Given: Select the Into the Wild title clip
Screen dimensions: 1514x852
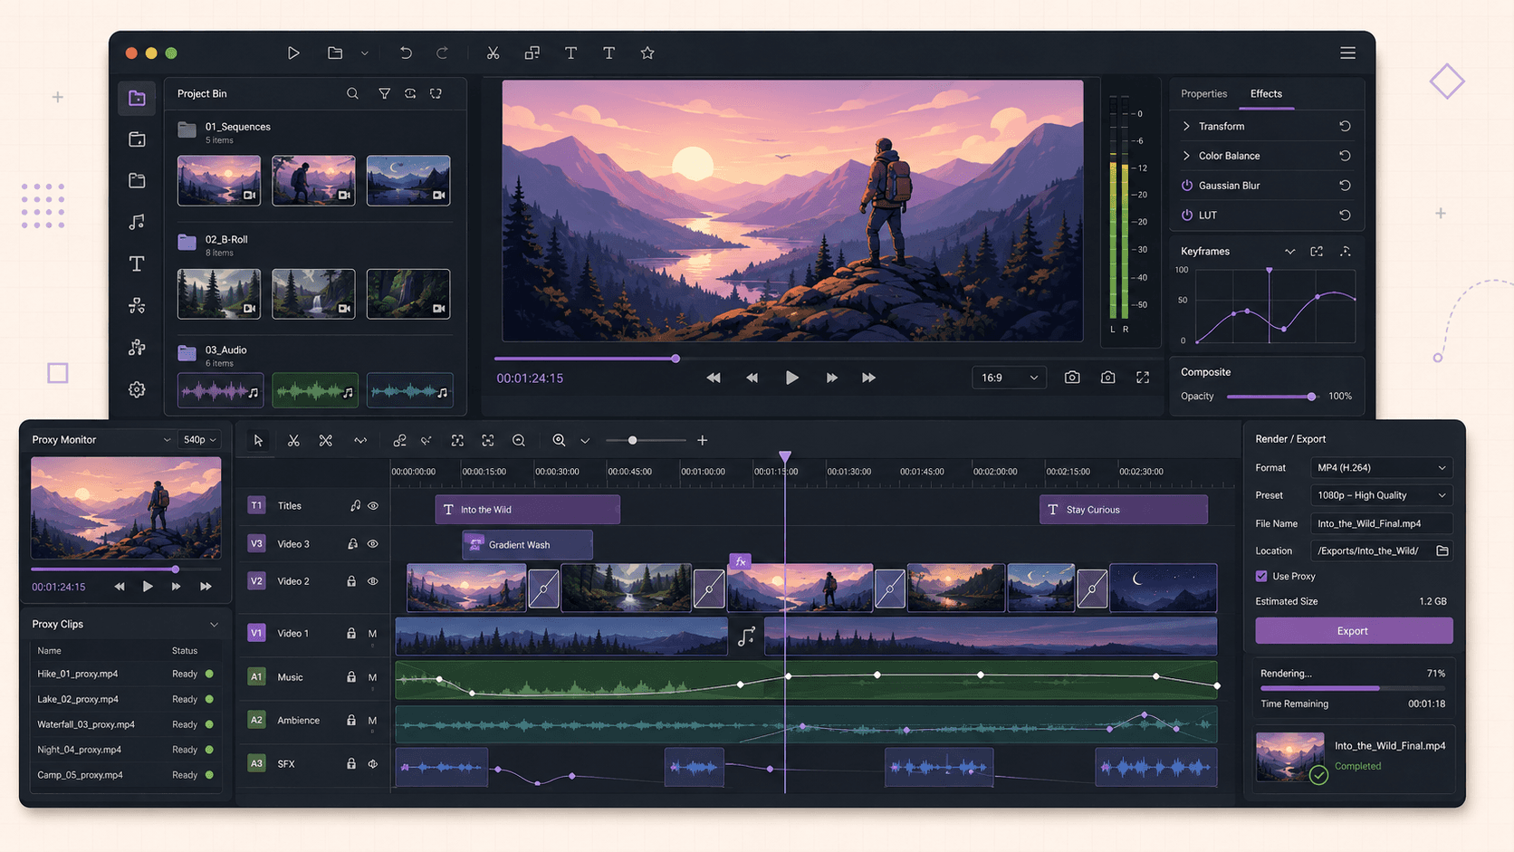Looking at the screenshot, I should click(527, 510).
